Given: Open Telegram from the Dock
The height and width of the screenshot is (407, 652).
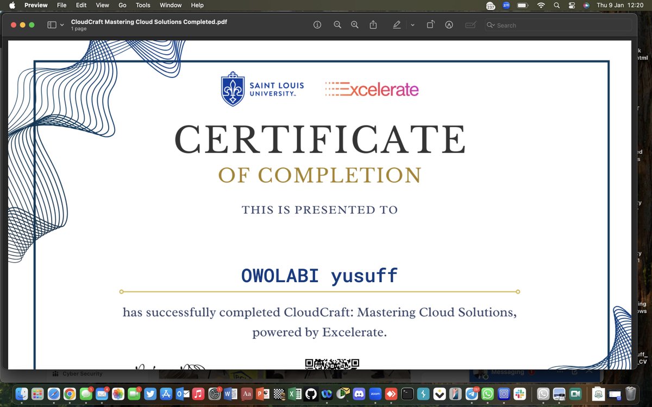Looking at the screenshot, I should (x=472, y=394).
